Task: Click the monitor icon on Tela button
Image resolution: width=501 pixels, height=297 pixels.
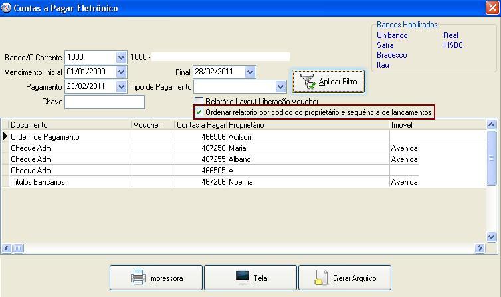Action: coord(243,278)
